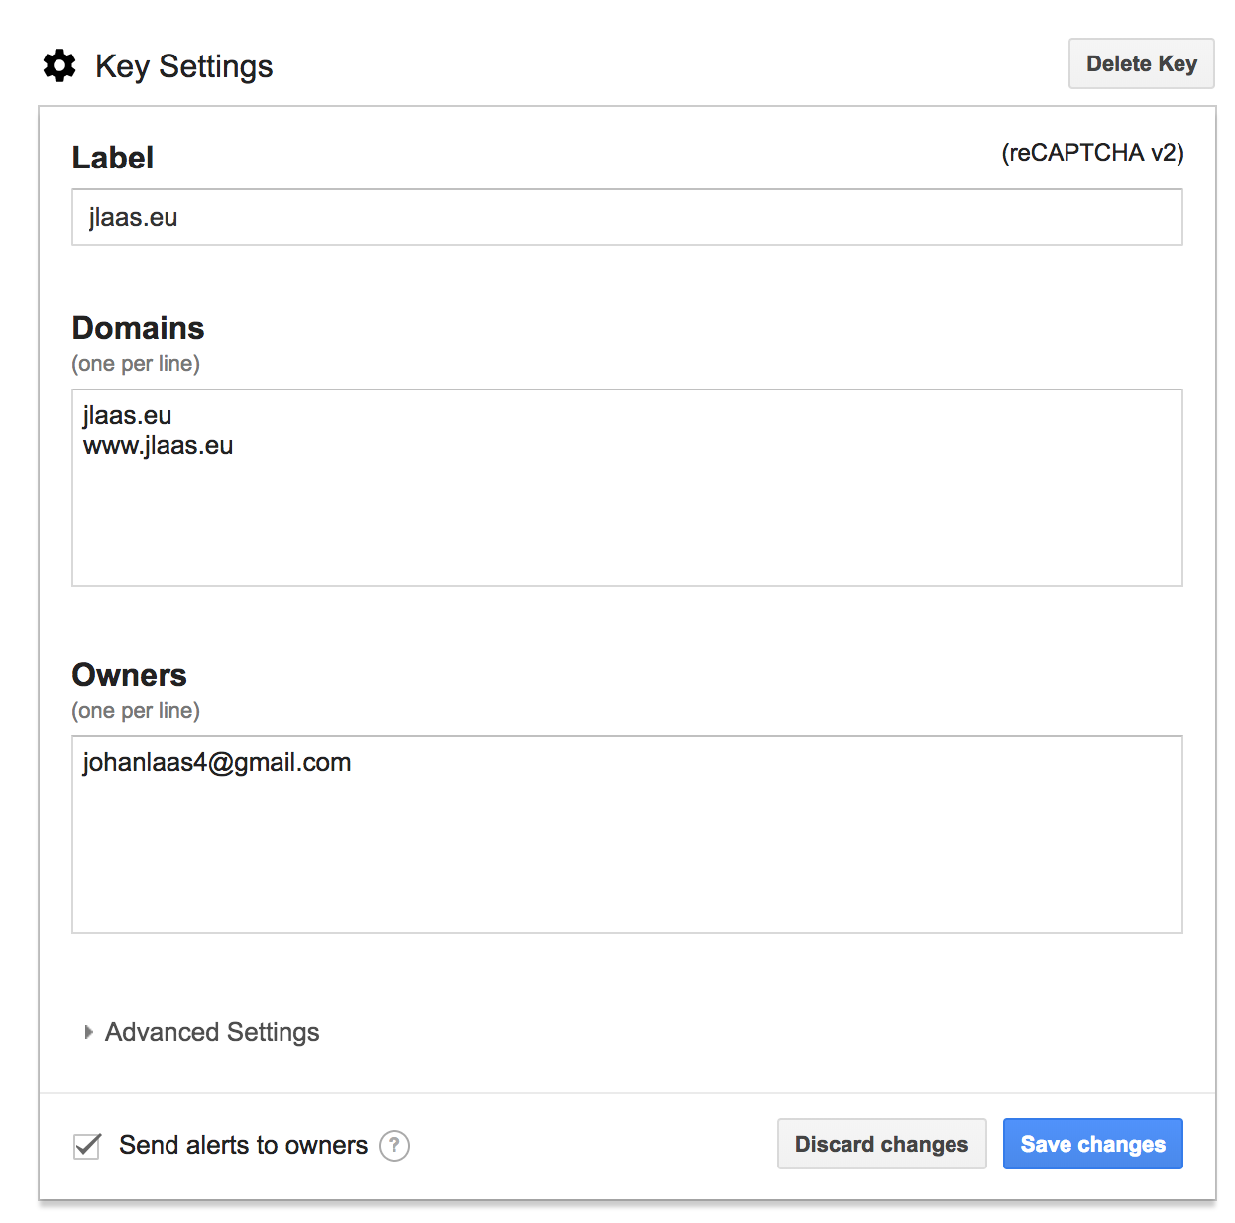Open the help question mark icon
Screen dimensions: 1235x1223
[x=394, y=1146]
